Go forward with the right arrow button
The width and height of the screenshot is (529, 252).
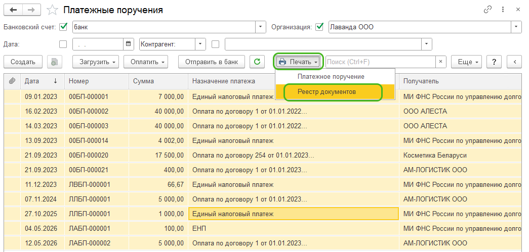tap(31, 10)
